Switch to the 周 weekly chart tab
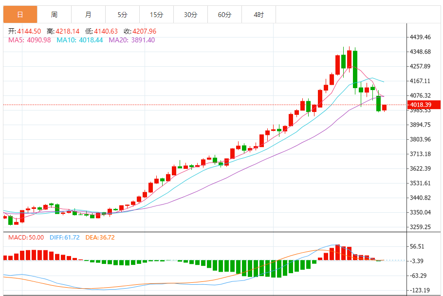The width and height of the screenshot is (443, 296). pos(54,15)
